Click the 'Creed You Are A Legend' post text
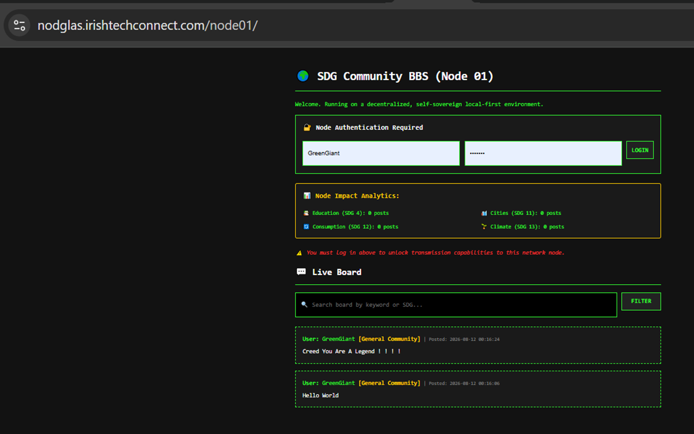Screen dimensions: 694x434 (x=351, y=351)
